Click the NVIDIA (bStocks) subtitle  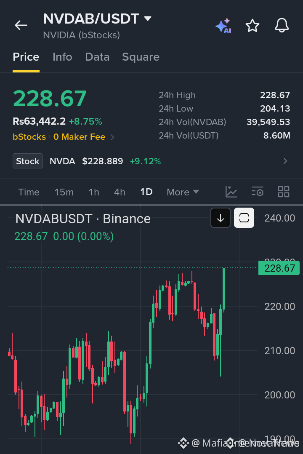pyautogui.click(x=81, y=35)
